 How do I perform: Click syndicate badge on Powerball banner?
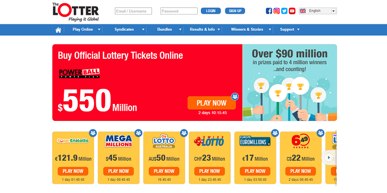click(x=235, y=96)
